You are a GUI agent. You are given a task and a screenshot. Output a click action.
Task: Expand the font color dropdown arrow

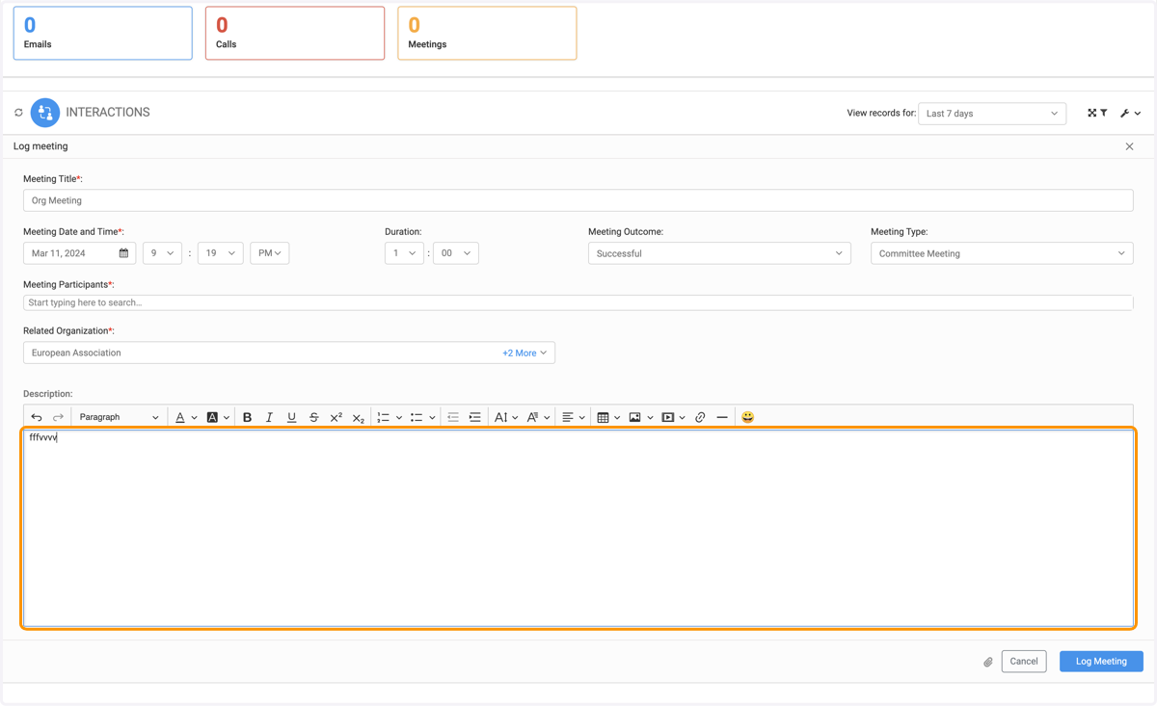click(x=194, y=418)
